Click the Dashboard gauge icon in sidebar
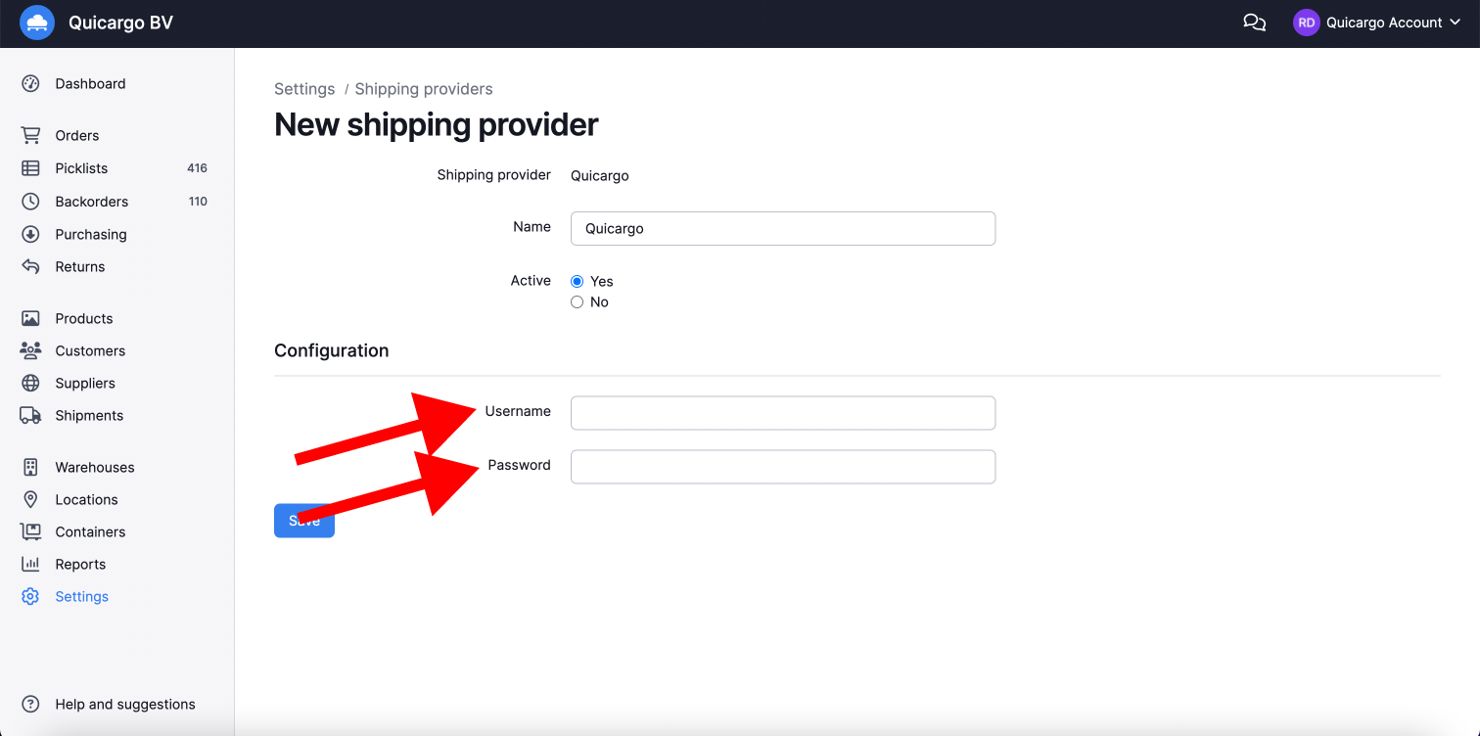 (30, 83)
